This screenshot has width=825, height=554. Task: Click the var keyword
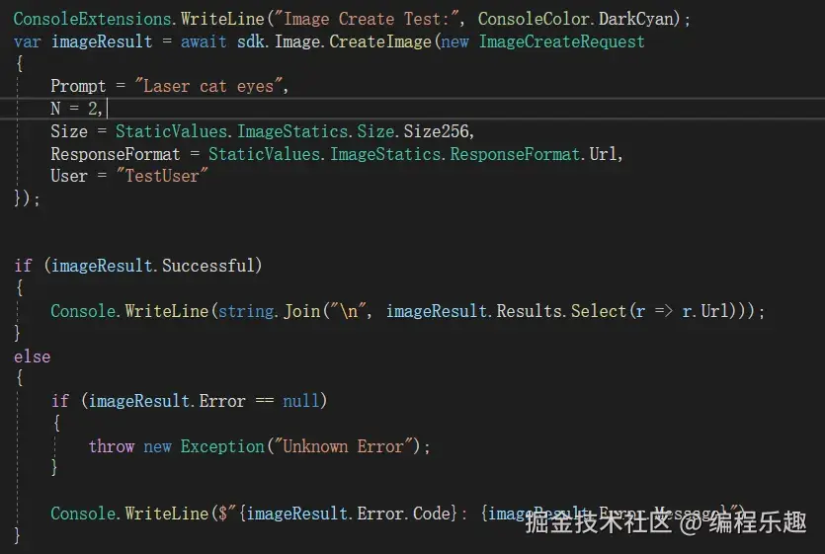point(27,41)
